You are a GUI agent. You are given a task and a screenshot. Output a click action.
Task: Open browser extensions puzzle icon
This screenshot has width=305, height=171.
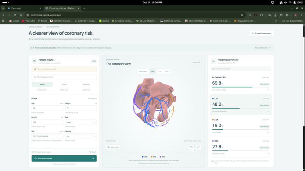tap(261, 15)
